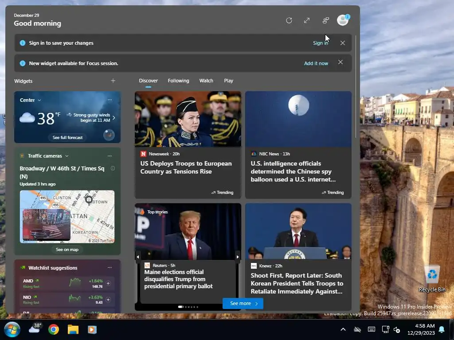Click the Sign in link
This screenshot has width=454, height=340.
click(x=320, y=43)
